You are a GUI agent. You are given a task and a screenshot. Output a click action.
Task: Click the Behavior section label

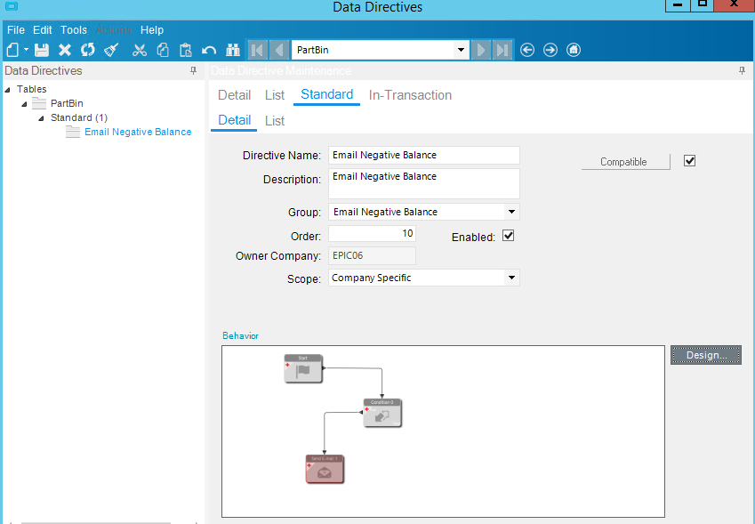pyautogui.click(x=240, y=335)
